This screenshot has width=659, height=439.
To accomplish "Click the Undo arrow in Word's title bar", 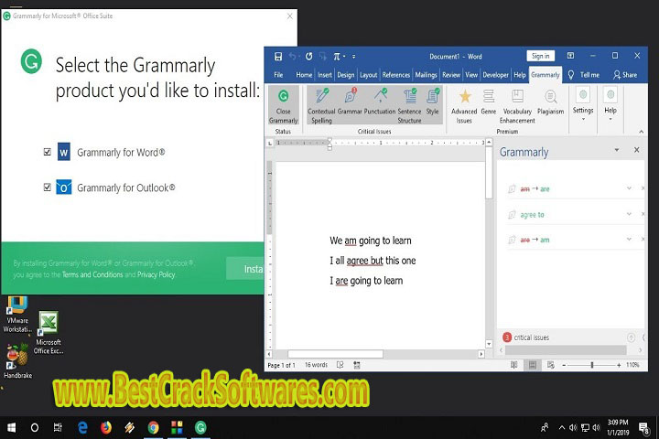I will 292,57.
